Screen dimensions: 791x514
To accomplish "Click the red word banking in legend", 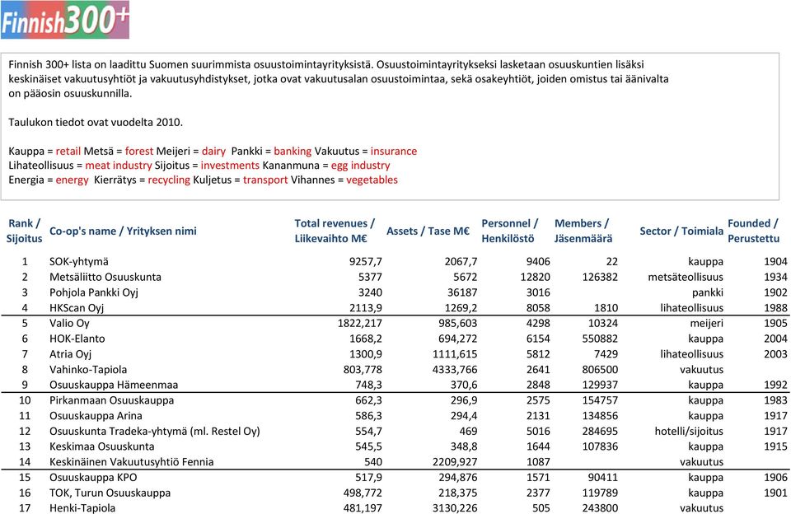I will coord(293,152).
